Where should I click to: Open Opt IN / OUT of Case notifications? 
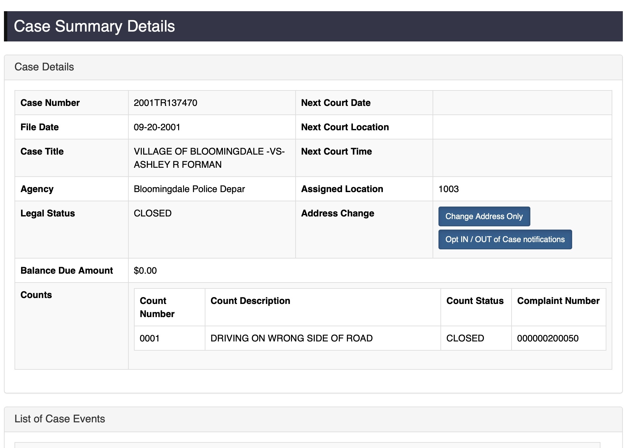tap(505, 239)
